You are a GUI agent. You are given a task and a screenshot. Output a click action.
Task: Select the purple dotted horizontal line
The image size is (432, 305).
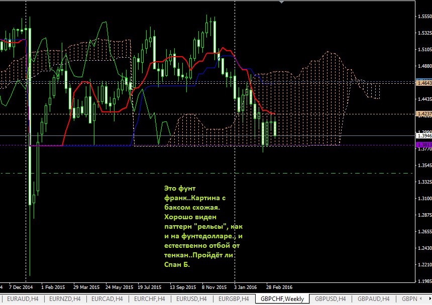[x=206, y=145]
